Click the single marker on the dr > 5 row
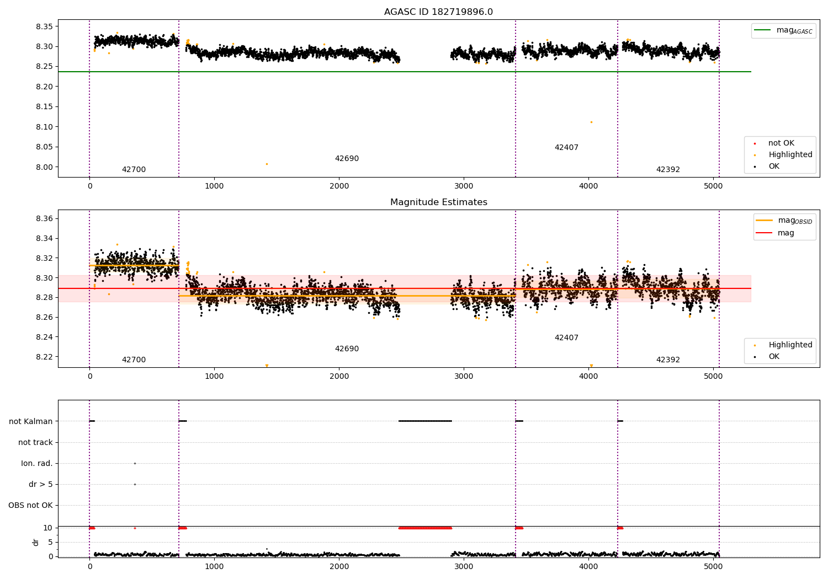 coord(135,484)
